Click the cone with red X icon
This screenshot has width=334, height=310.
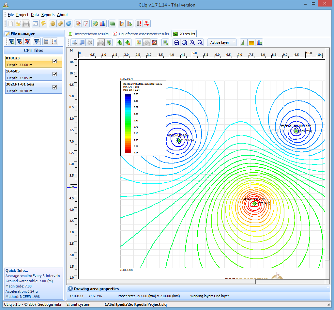pos(27,41)
